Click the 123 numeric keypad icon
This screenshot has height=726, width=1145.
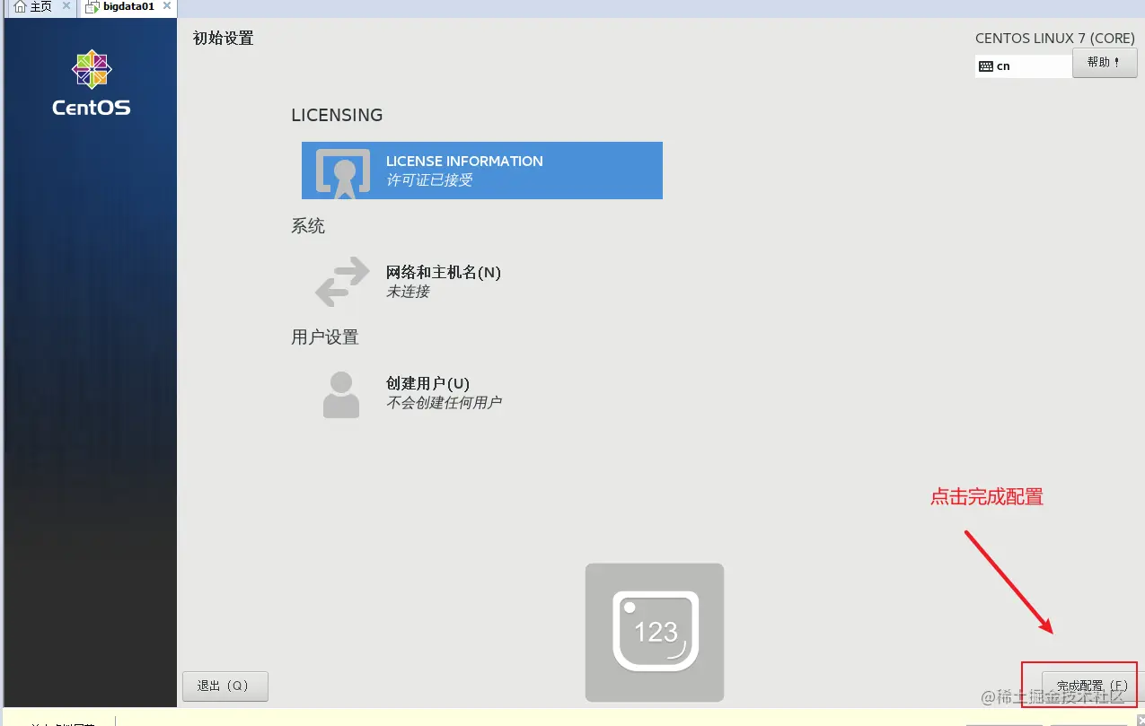[654, 632]
